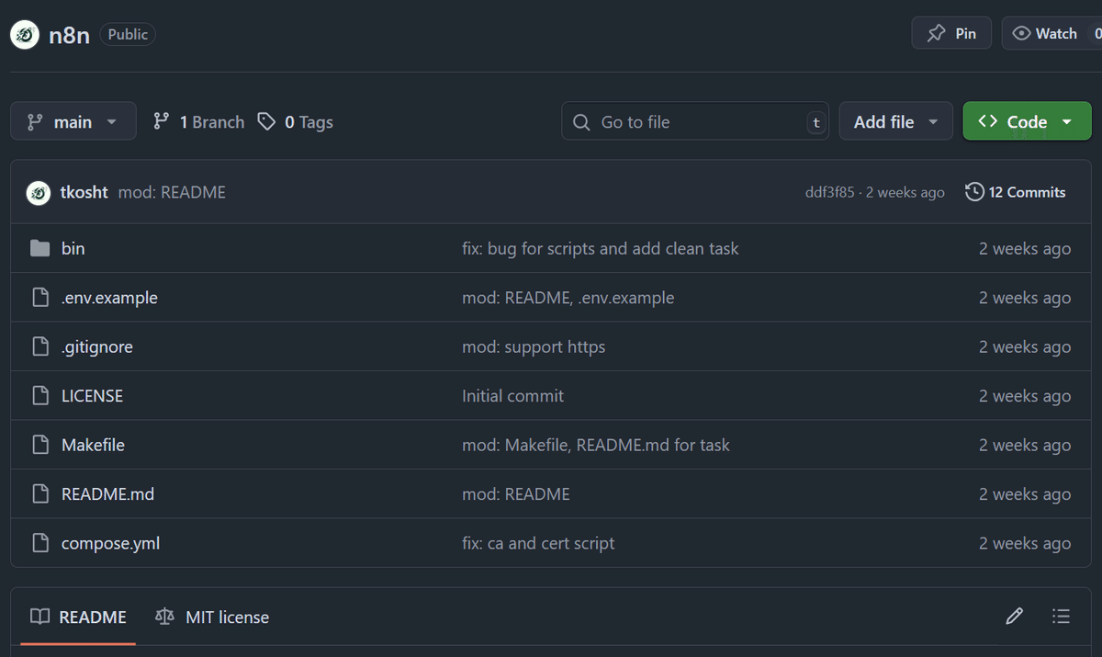This screenshot has height=657, width=1102.
Task: Open the bin folder
Action: coord(73,248)
